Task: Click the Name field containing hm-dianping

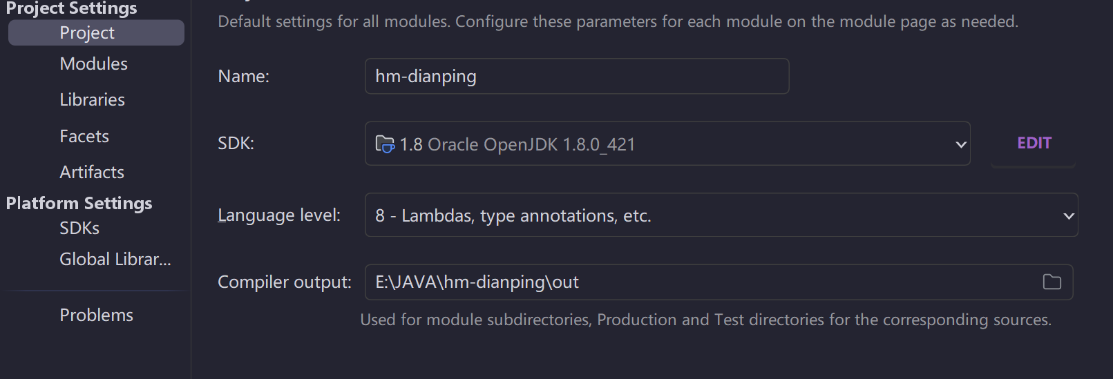Action: (577, 76)
